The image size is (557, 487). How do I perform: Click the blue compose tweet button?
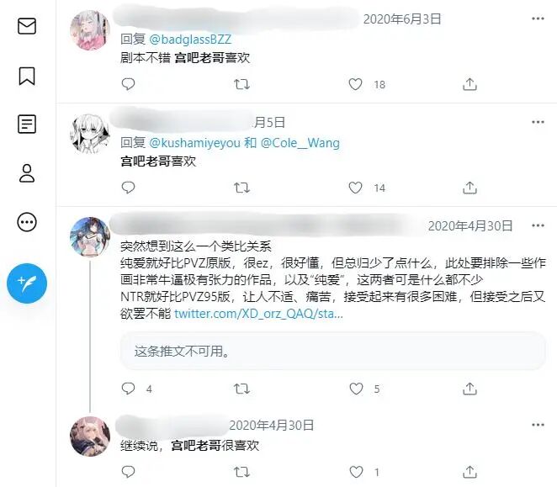(27, 283)
